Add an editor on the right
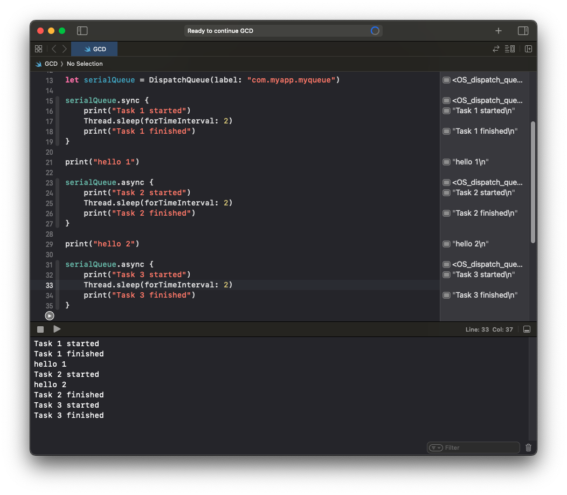567x495 pixels. click(528, 49)
